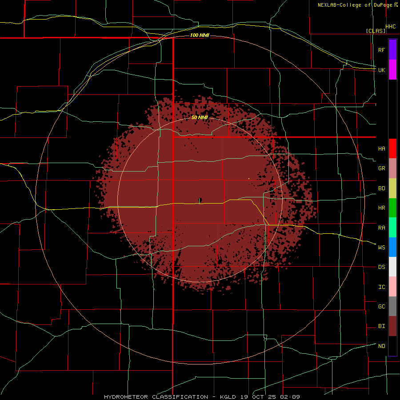Click the [CLAS] units label

(x=376, y=31)
